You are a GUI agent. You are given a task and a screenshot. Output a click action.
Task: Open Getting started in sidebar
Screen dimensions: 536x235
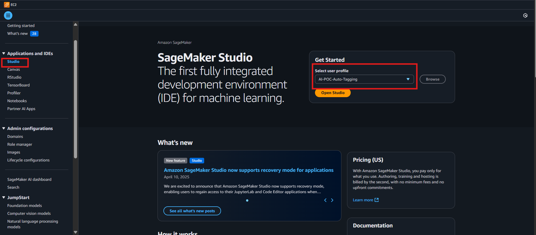click(x=21, y=26)
